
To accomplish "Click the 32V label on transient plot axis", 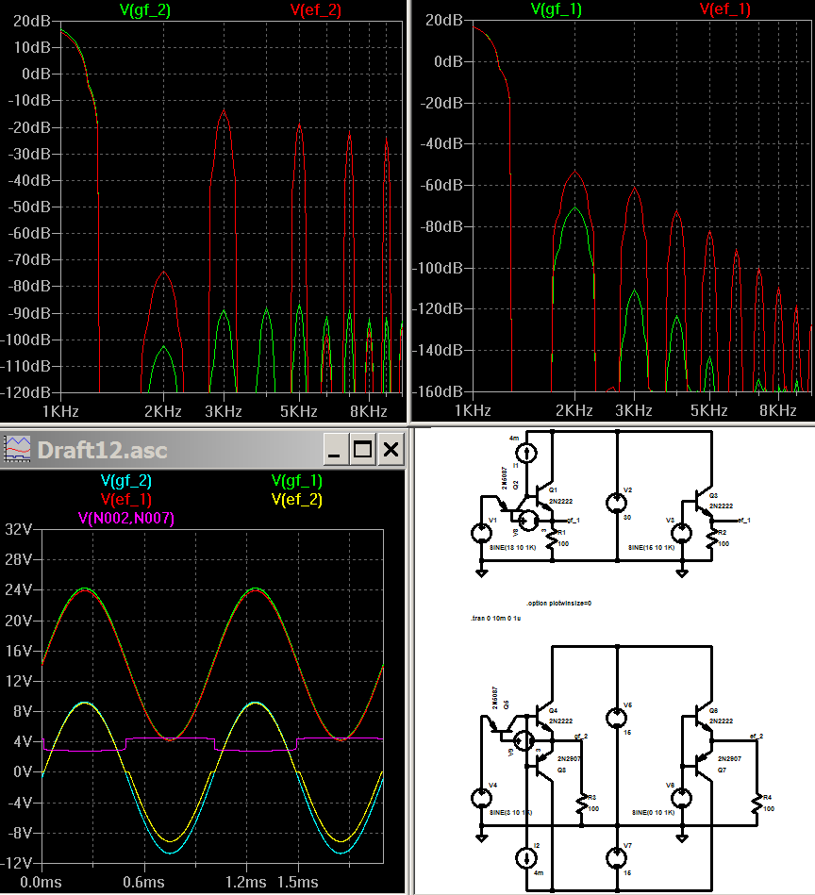I will 19,530.
